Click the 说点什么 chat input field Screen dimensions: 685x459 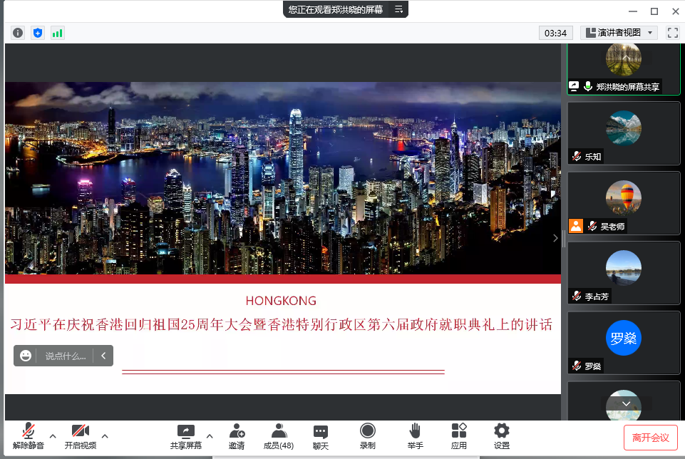point(65,356)
